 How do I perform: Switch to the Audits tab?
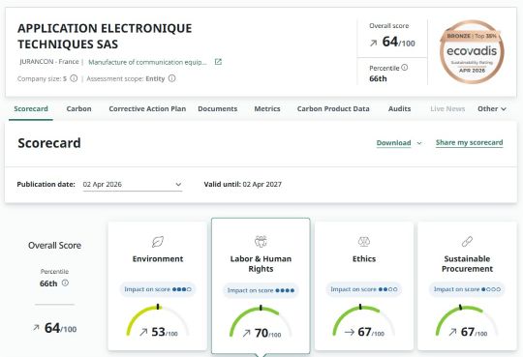399,108
